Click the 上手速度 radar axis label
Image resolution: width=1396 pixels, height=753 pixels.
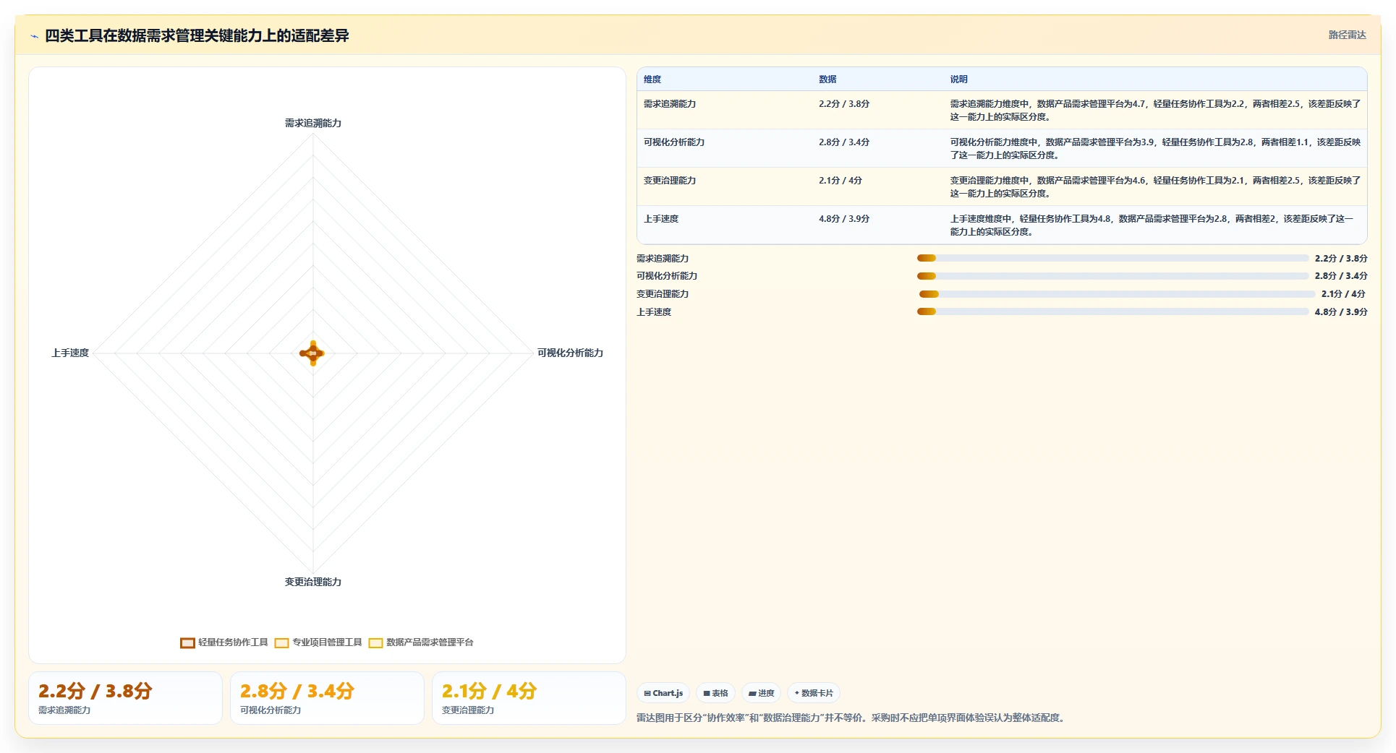(70, 353)
